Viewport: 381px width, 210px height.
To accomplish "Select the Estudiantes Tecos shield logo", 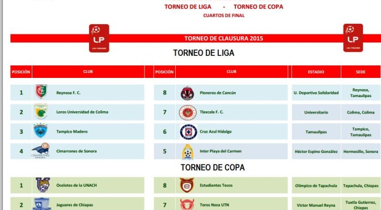I will (x=187, y=185).
